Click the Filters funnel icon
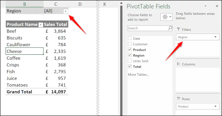 pos(179,29)
